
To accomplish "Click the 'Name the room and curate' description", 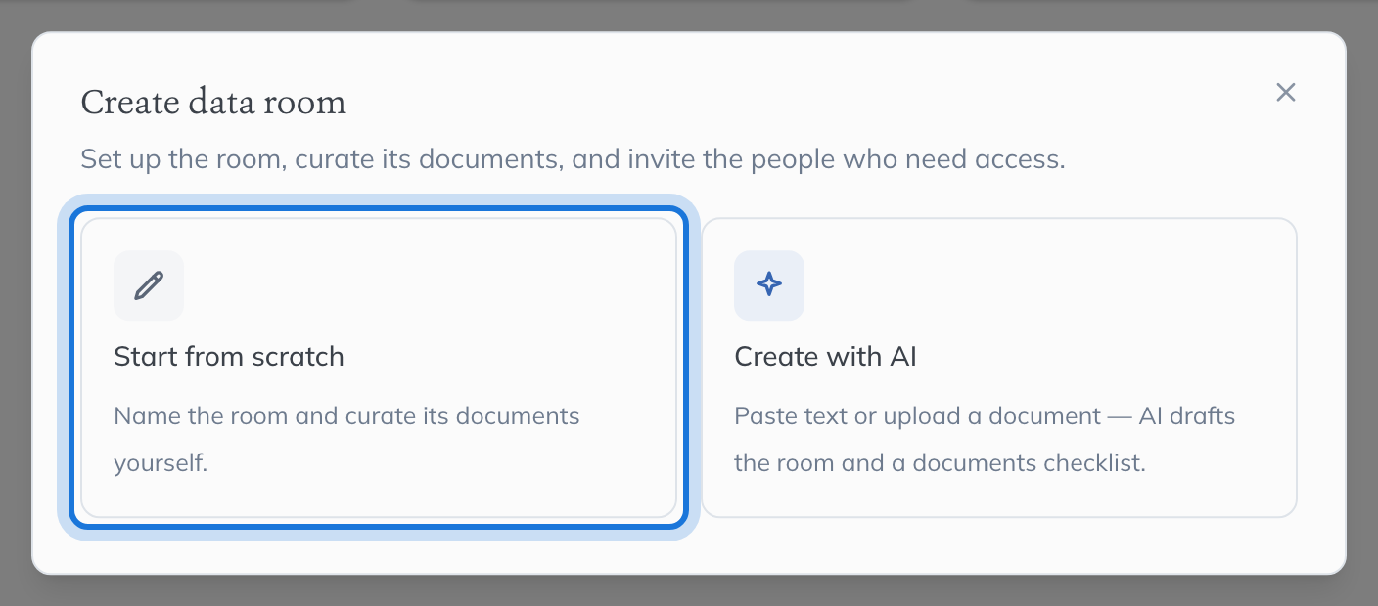I will (x=347, y=439).
